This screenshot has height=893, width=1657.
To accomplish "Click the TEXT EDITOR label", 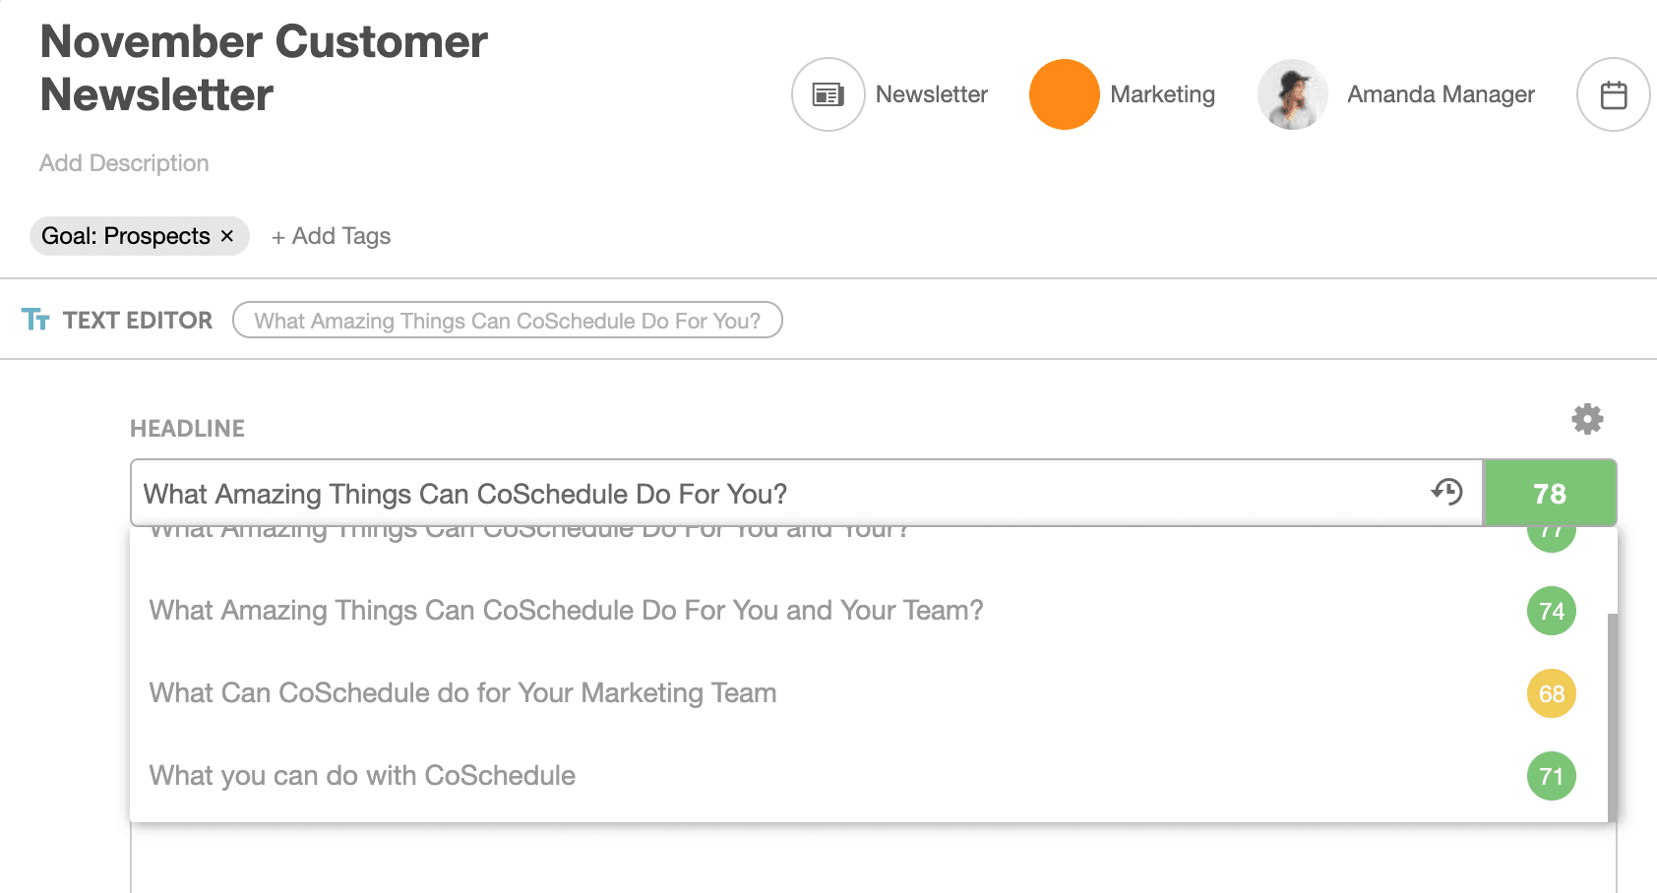I will point(138,321).
